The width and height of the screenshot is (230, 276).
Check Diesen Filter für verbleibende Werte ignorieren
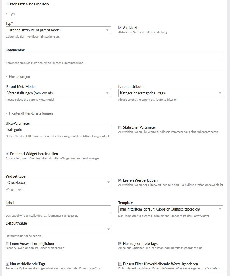click(x=120, y=264)
